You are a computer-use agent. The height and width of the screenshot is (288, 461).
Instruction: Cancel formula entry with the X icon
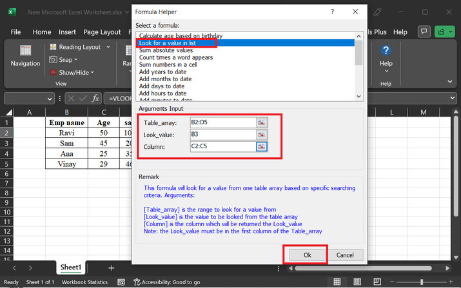point(71,99)
